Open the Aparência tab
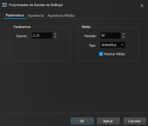The image size is (148, 126). [x=36, y=16]
